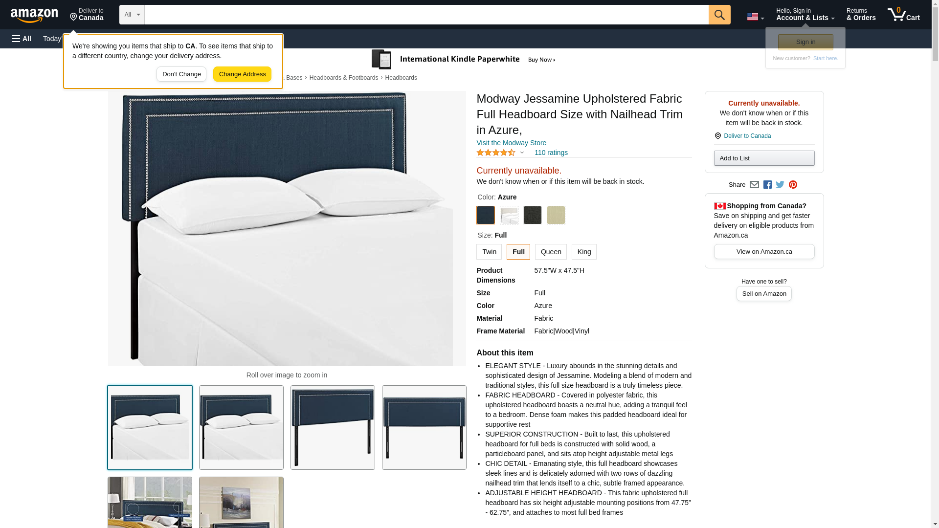This screenshot has height=528, width=939.
Task: Share on Pinterest icon
Action: [x=793, y=185]
